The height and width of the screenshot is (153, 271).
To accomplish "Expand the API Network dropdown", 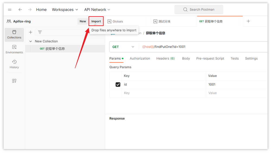I will click(x=97, y=9).
